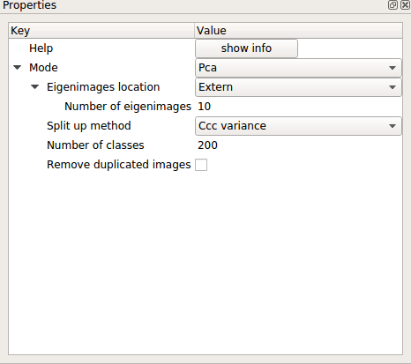Image resolution: width=411 pixels, height=364 pixels.
Task: Enable the Remove duplicated images checkbox
Action: pos(201,165)
